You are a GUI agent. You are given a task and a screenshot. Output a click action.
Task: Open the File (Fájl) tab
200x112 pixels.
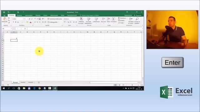point(4,15)
